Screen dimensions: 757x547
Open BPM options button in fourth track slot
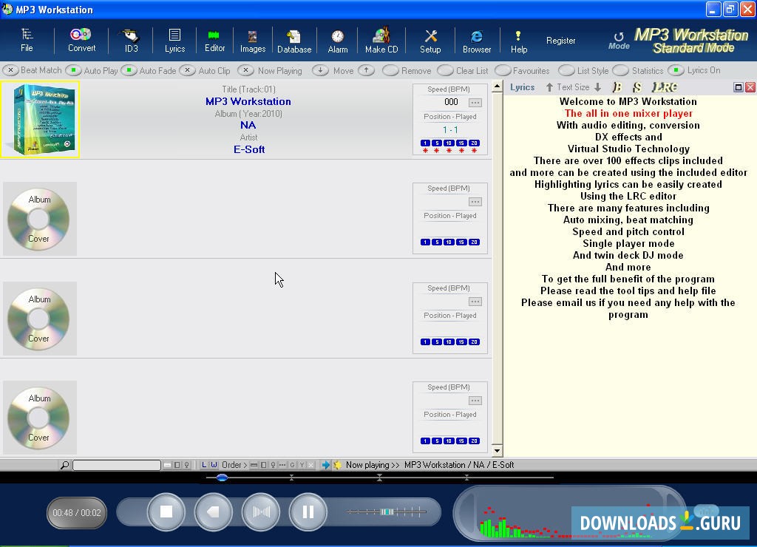(475, 401)
